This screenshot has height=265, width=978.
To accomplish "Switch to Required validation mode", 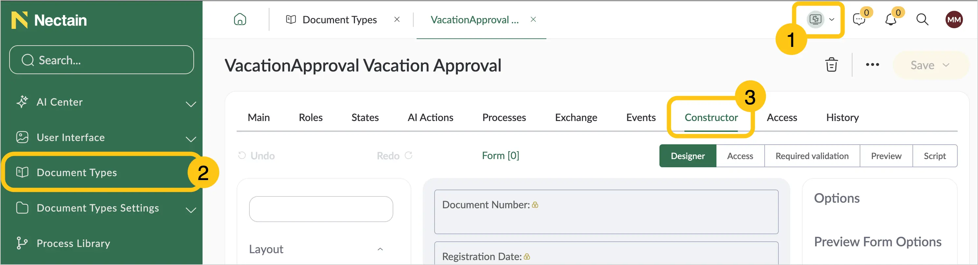I will [x=812, y=156].
